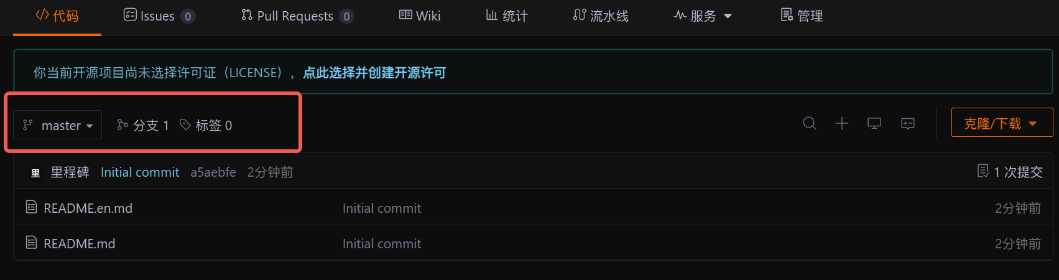Expand the 服务 menu
The height and width of the screenshot is (280, 1059).
coord(703,16)
